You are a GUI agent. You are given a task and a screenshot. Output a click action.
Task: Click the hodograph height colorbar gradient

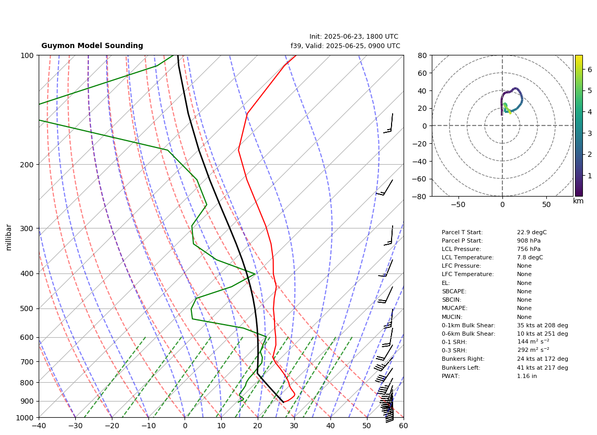(x=579, y=125)
